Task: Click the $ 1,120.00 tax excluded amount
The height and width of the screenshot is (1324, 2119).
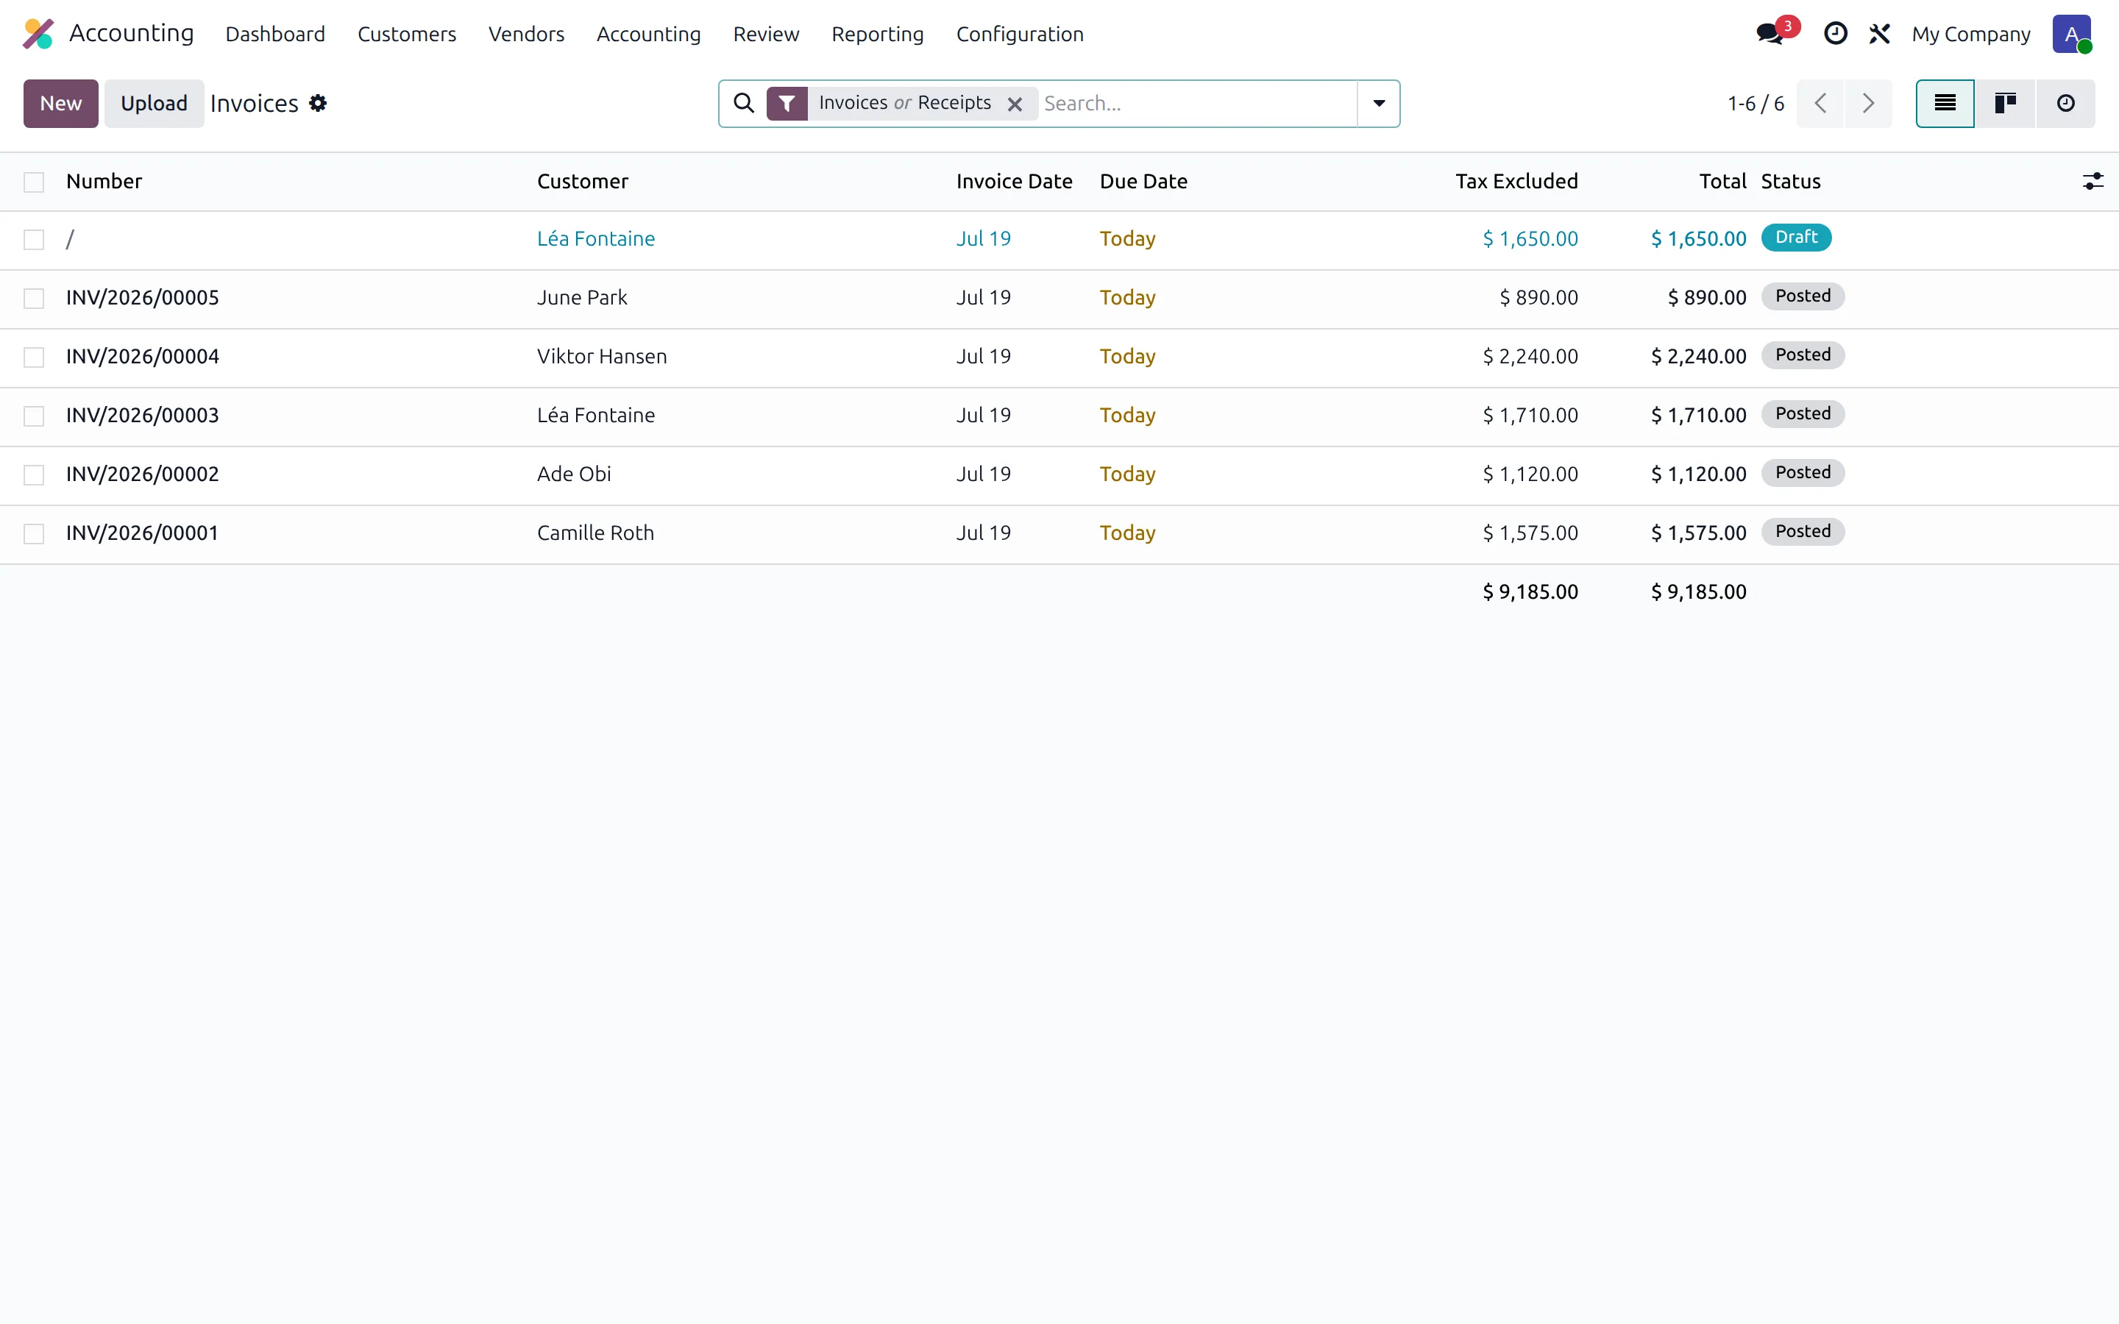Action: click(1530, 474)
